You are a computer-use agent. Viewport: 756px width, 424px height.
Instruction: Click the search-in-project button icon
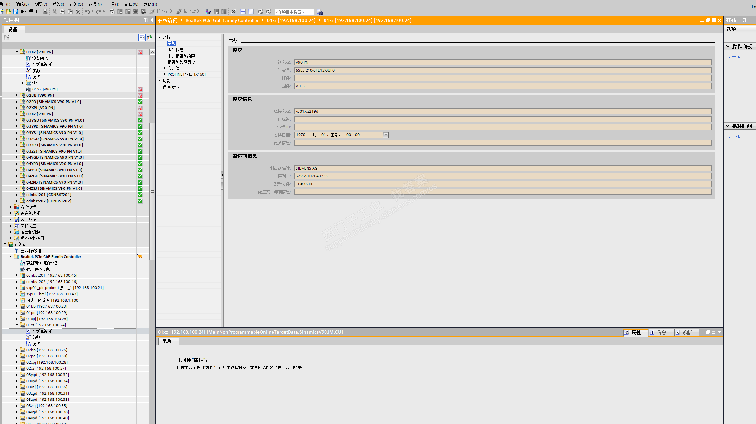(320, 12)
